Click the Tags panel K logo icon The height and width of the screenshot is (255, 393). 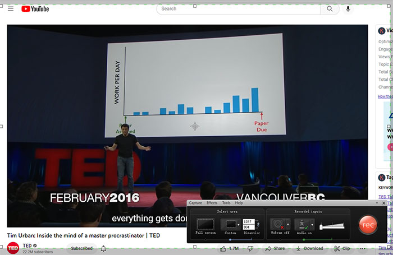382,178
